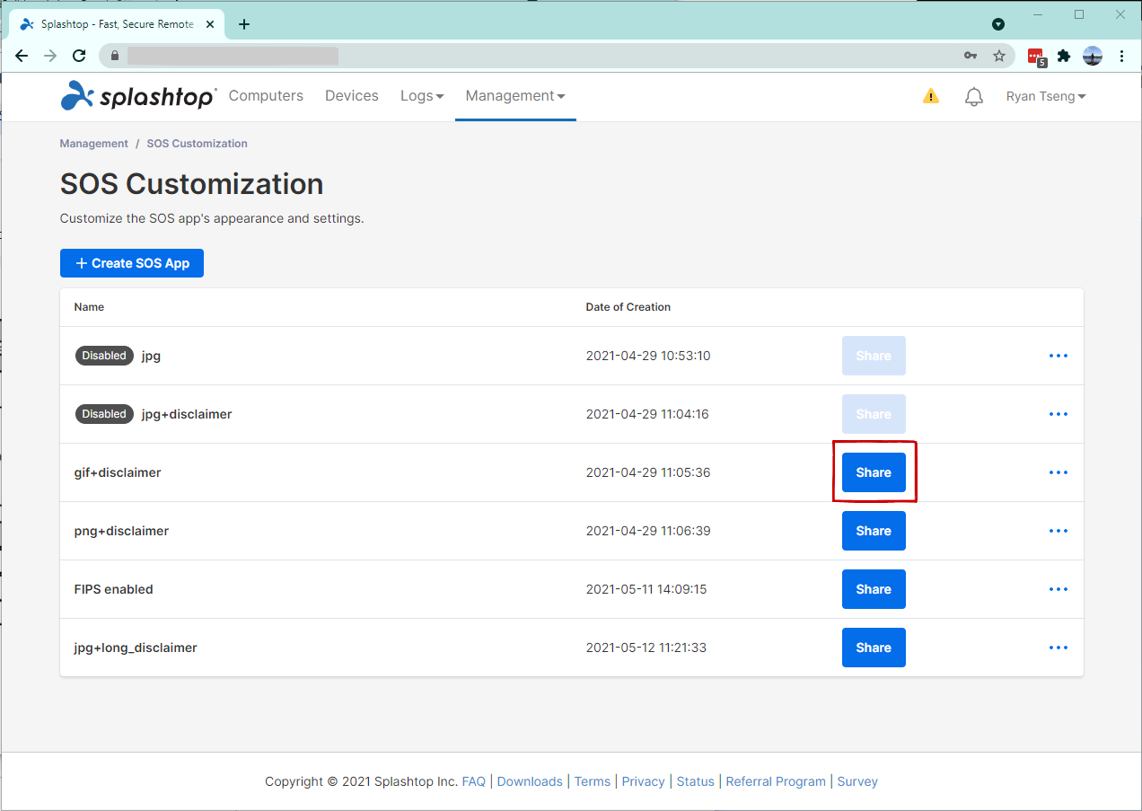Click the Date of Creation column header
The width and height of the screenshot is (1142, 811).
[x=628, y=307]
